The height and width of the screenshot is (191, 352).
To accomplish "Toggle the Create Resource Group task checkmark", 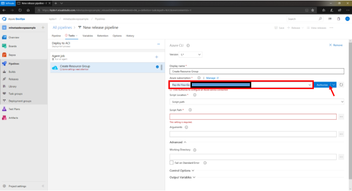I will (157, 67).
